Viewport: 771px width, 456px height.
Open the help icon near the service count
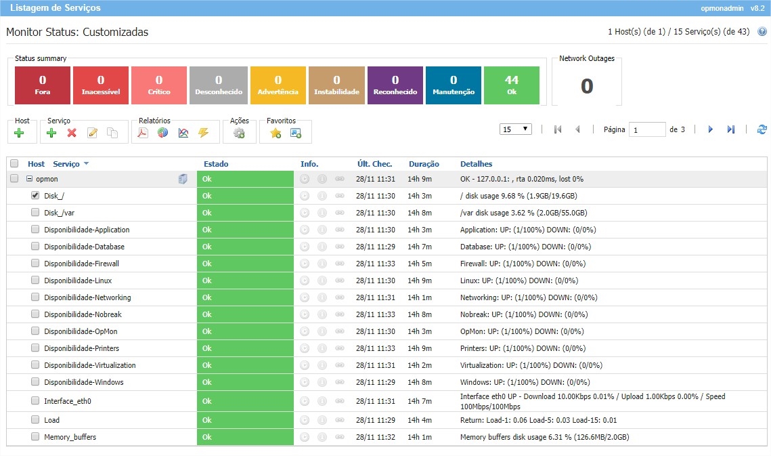(762, 31)
